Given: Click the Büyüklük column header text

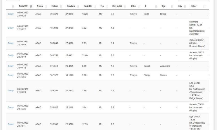Looking at the screenshot, I should tap(117, 6).
